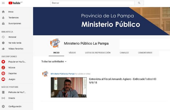Open Entrevista al Fiscal Armando Agüero title
Screen dimensions: 170x110
(x=122, y=79)
